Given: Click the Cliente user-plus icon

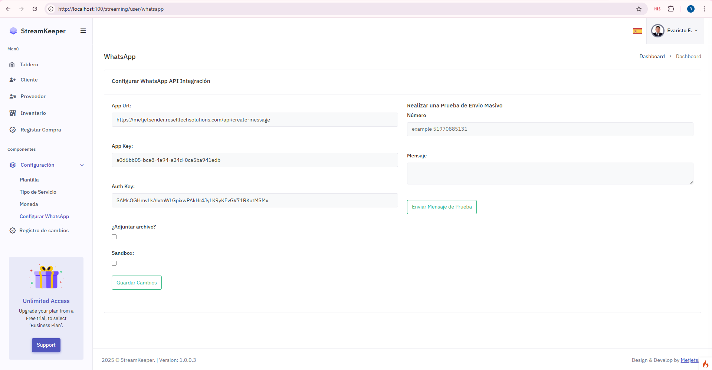Looking at the screenshot, I should [13, 80].
